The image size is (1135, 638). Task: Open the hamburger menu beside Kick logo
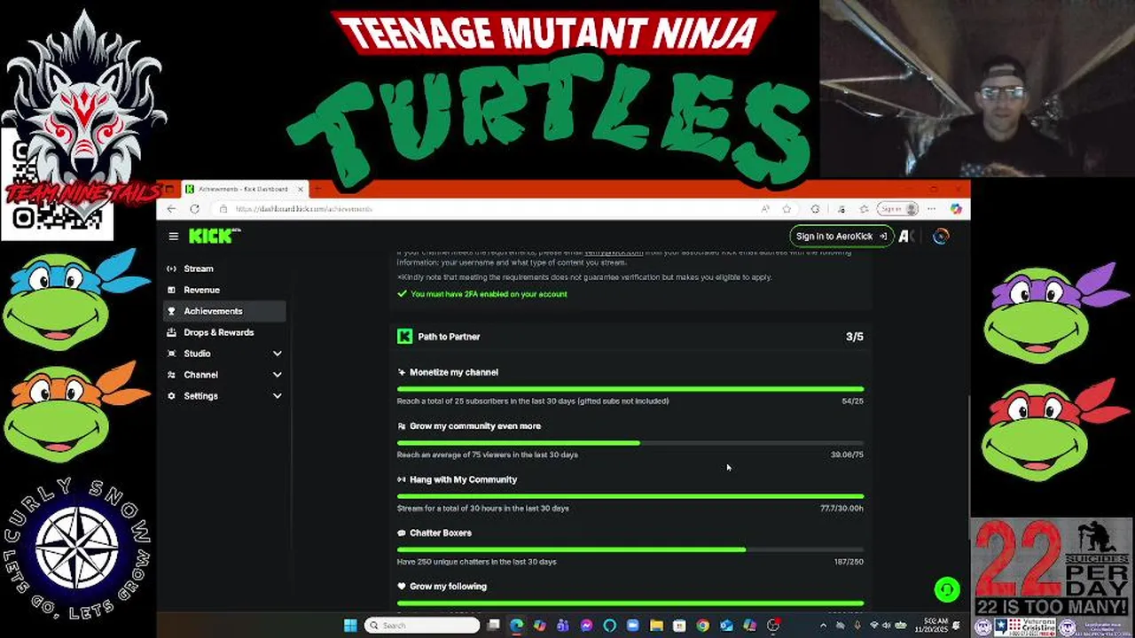click(174, 236)
